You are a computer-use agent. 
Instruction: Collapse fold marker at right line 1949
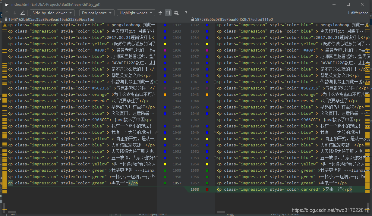215,133
